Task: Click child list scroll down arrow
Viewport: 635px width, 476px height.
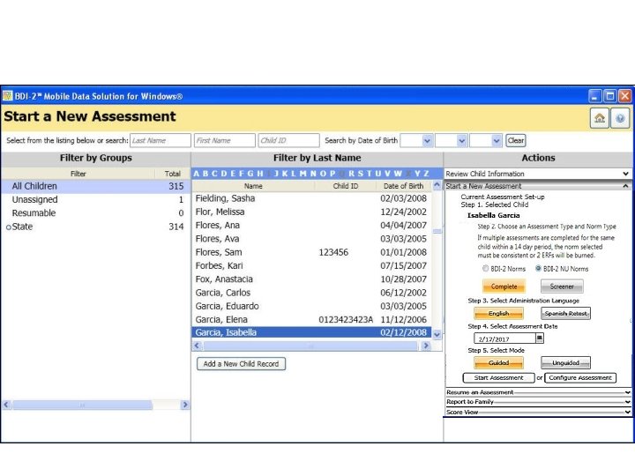Action: (x=437, y=334)
